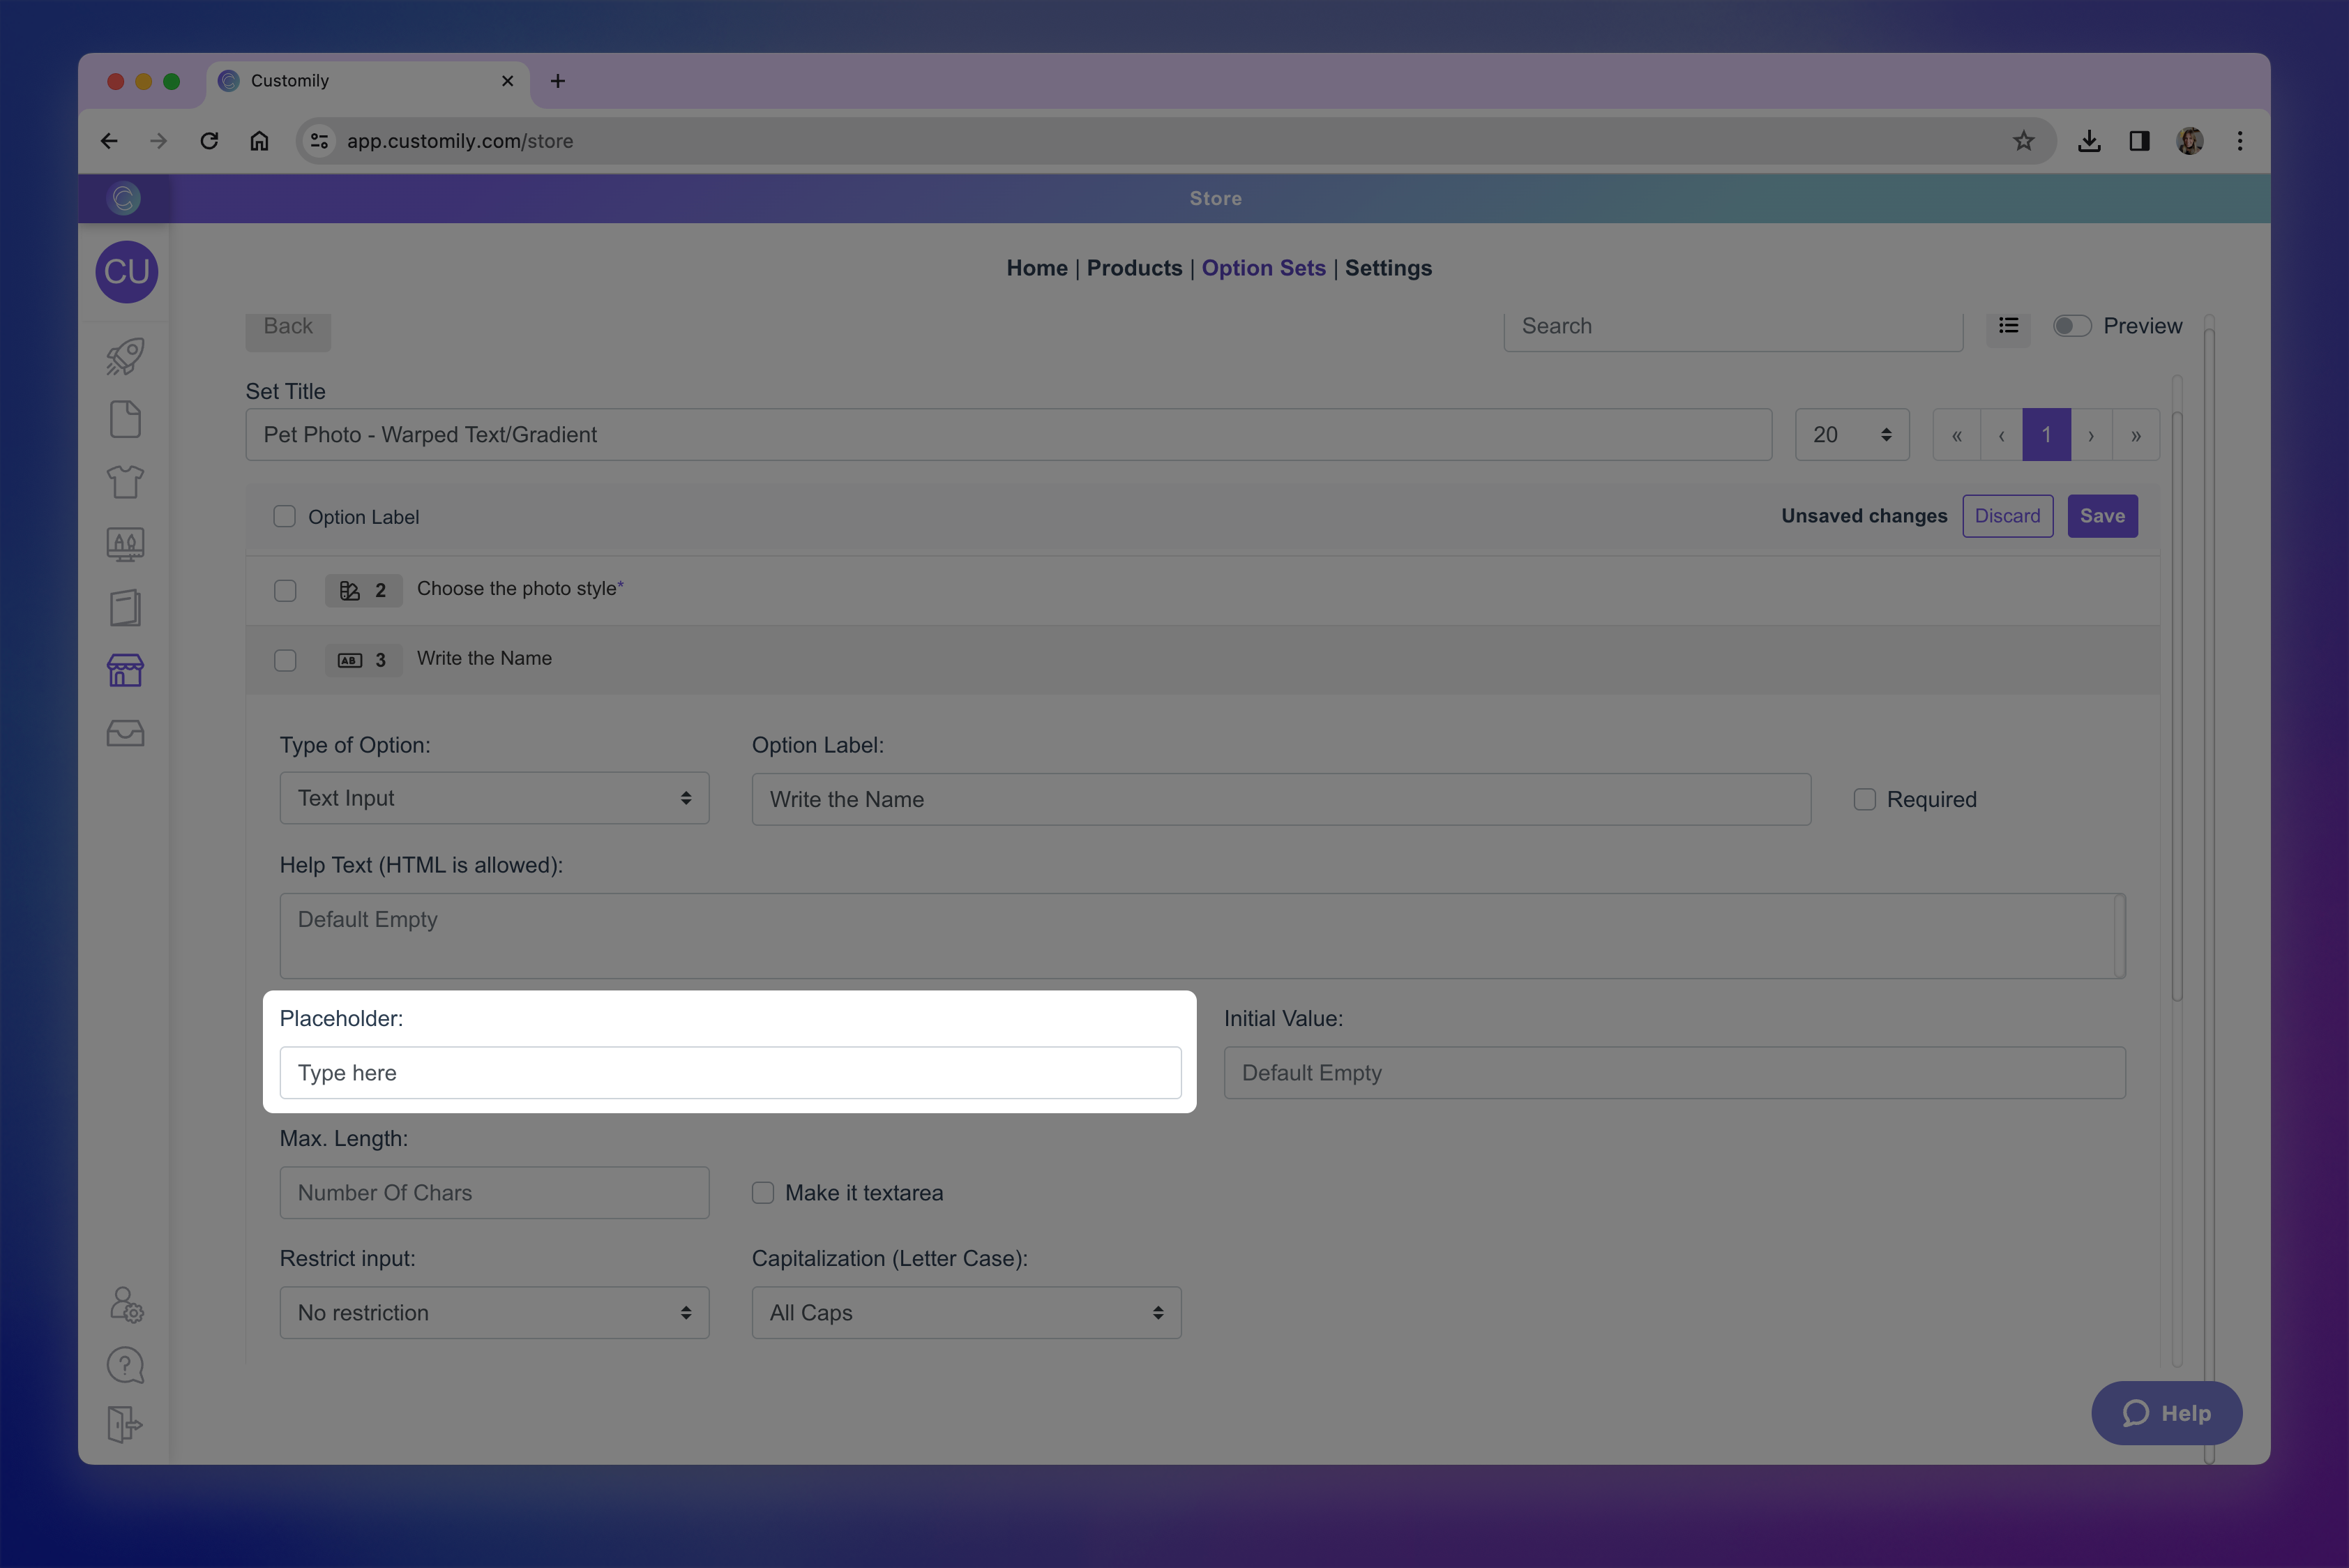Open the Capitalization All Caps dropdown

966,1312
